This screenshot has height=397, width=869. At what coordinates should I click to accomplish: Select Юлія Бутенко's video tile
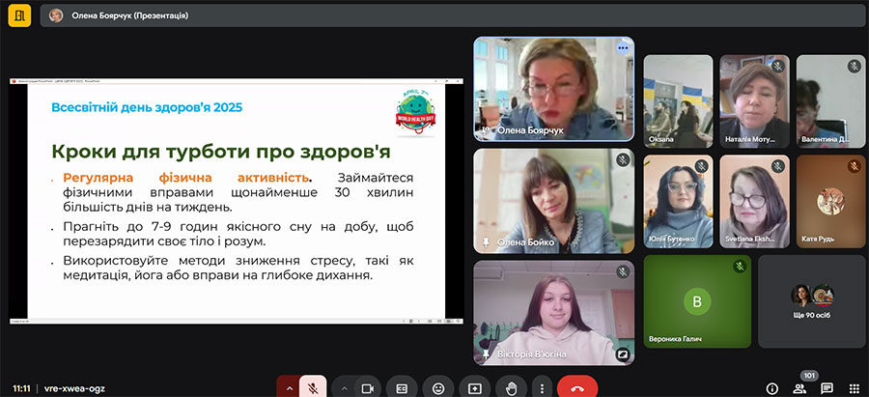679,201
